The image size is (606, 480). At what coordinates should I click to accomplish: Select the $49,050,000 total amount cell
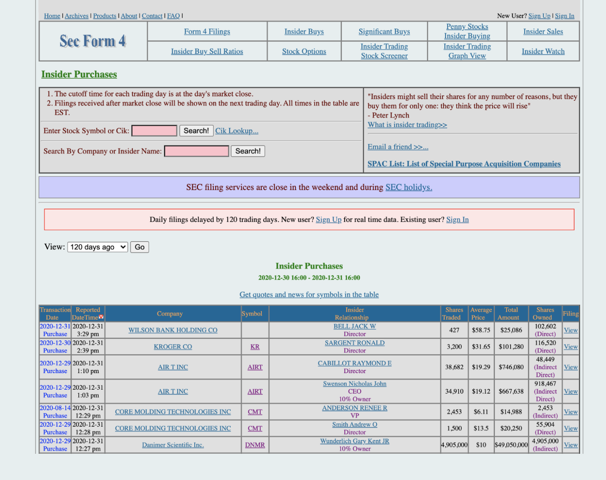click(x=511, y=445)
